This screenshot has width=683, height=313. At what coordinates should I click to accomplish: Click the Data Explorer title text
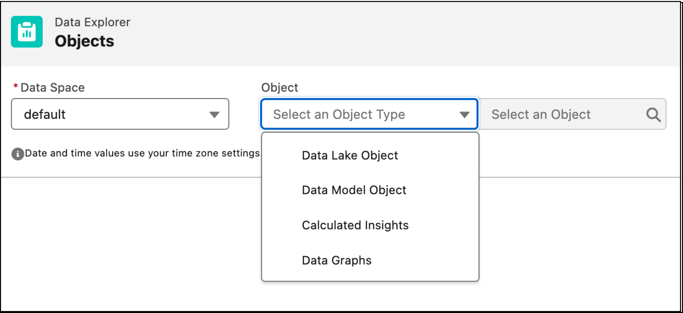[x=93, y=22]
